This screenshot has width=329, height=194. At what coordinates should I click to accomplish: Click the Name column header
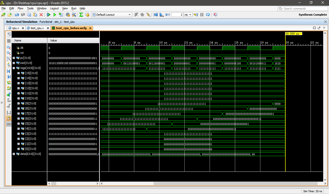[x=29, y=40]
